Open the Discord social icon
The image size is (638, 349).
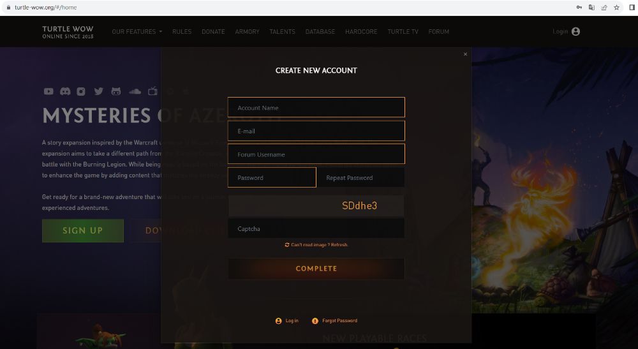[x=65, y=91]
